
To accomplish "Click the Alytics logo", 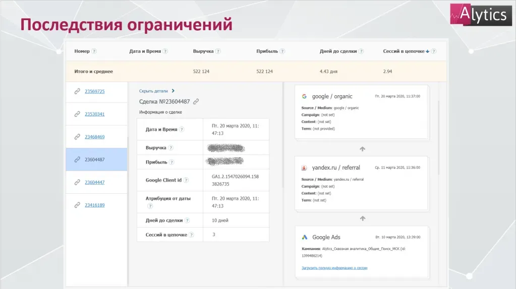I will (x=481, y=14).
